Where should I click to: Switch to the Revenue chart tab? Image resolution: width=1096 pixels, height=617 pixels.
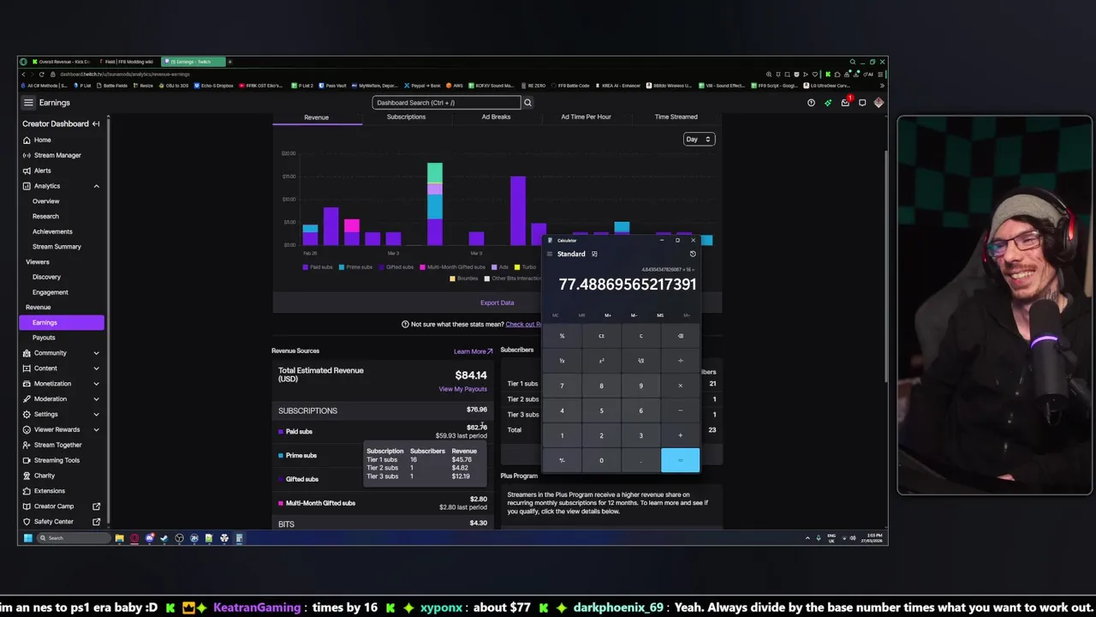point(316,117)
